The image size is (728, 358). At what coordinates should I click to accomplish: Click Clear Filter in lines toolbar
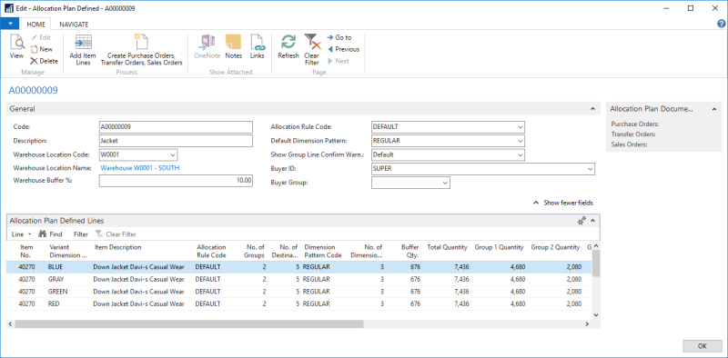click(x=116, y=234)
